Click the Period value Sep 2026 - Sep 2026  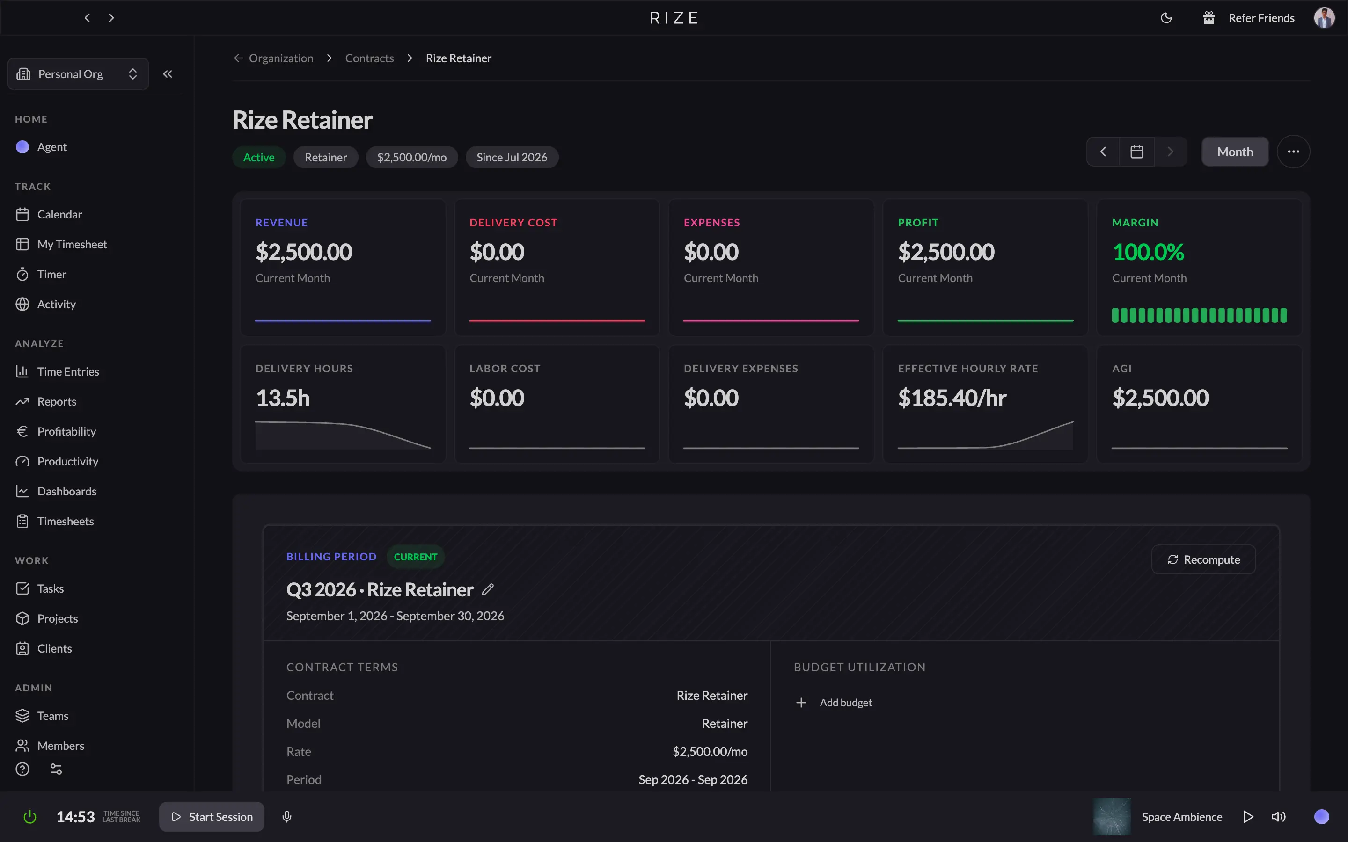click(693, 780)
